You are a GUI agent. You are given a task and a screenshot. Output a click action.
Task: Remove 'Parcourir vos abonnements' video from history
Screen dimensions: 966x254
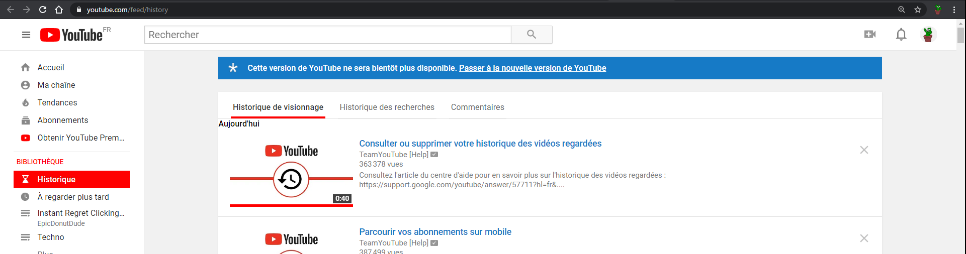[864, 238]
